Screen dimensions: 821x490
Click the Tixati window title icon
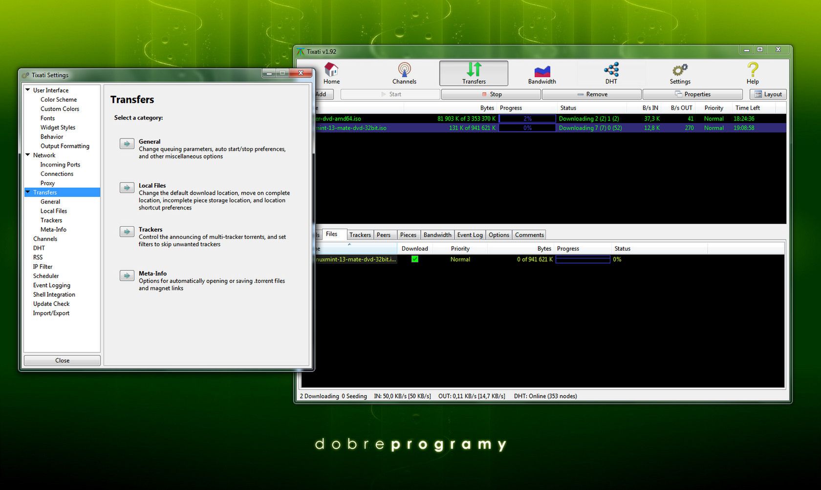point(301,51)
